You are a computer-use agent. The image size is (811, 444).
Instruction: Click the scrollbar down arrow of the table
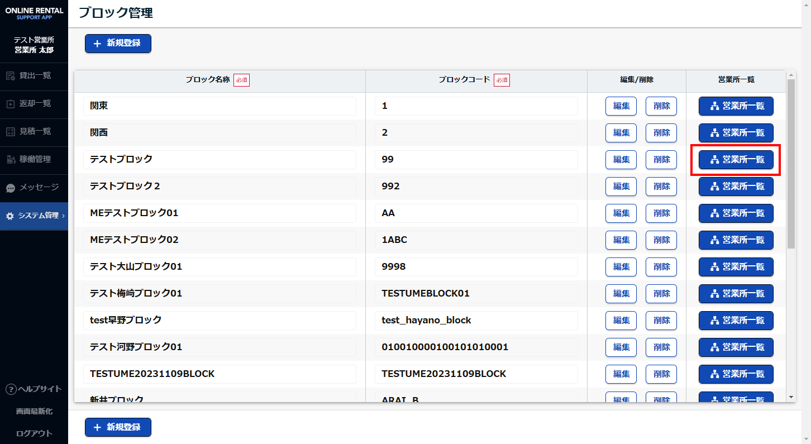tap(790, 397)
